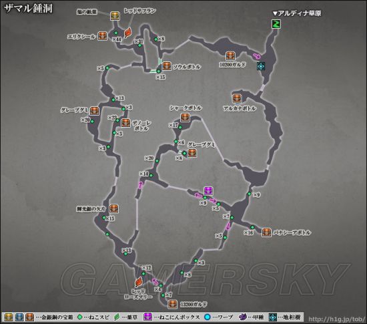Select the 13200ガルド label
The height and width of the screenshot is (324, 367).
tap(194, 305)
